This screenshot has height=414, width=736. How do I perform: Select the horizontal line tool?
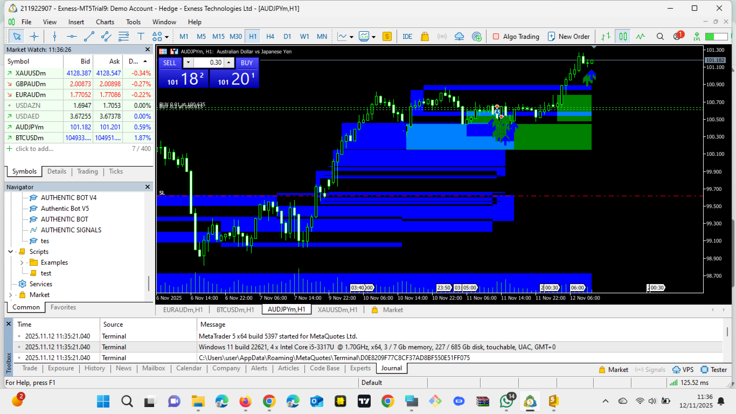tap(72, 36)
